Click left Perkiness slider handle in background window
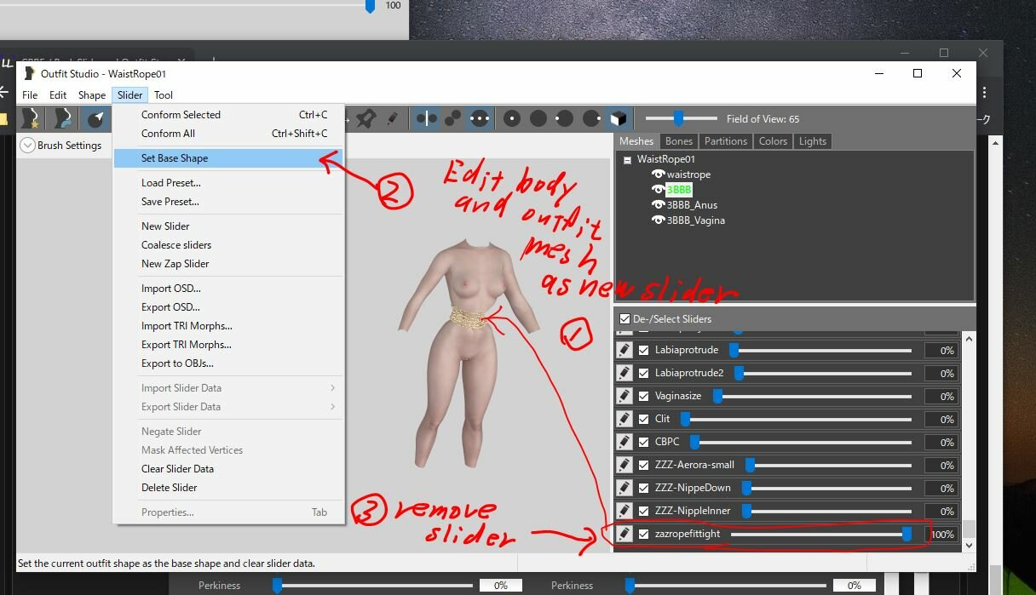1036x595 pixels. (x=277, y=585)
